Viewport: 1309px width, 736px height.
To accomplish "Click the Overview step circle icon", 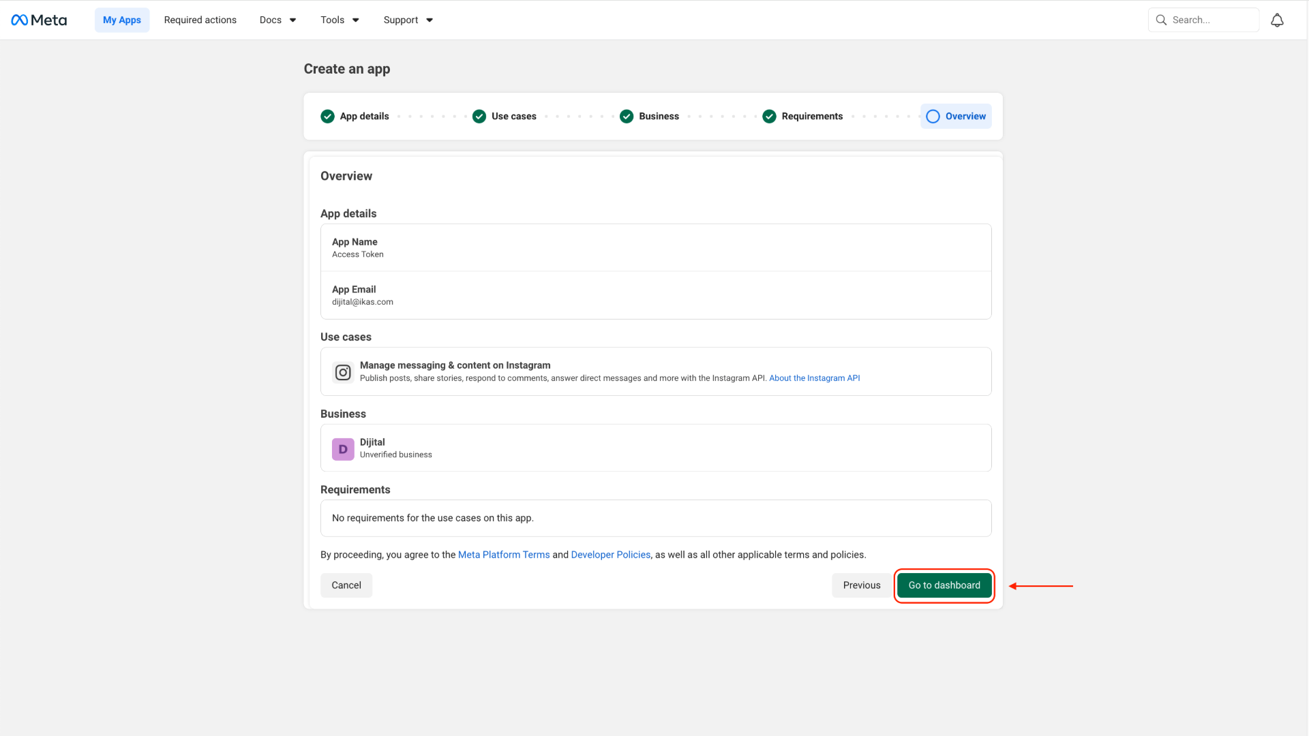I will pos(933,117).
